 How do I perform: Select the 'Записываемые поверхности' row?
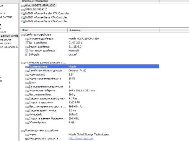coord(46,87)
